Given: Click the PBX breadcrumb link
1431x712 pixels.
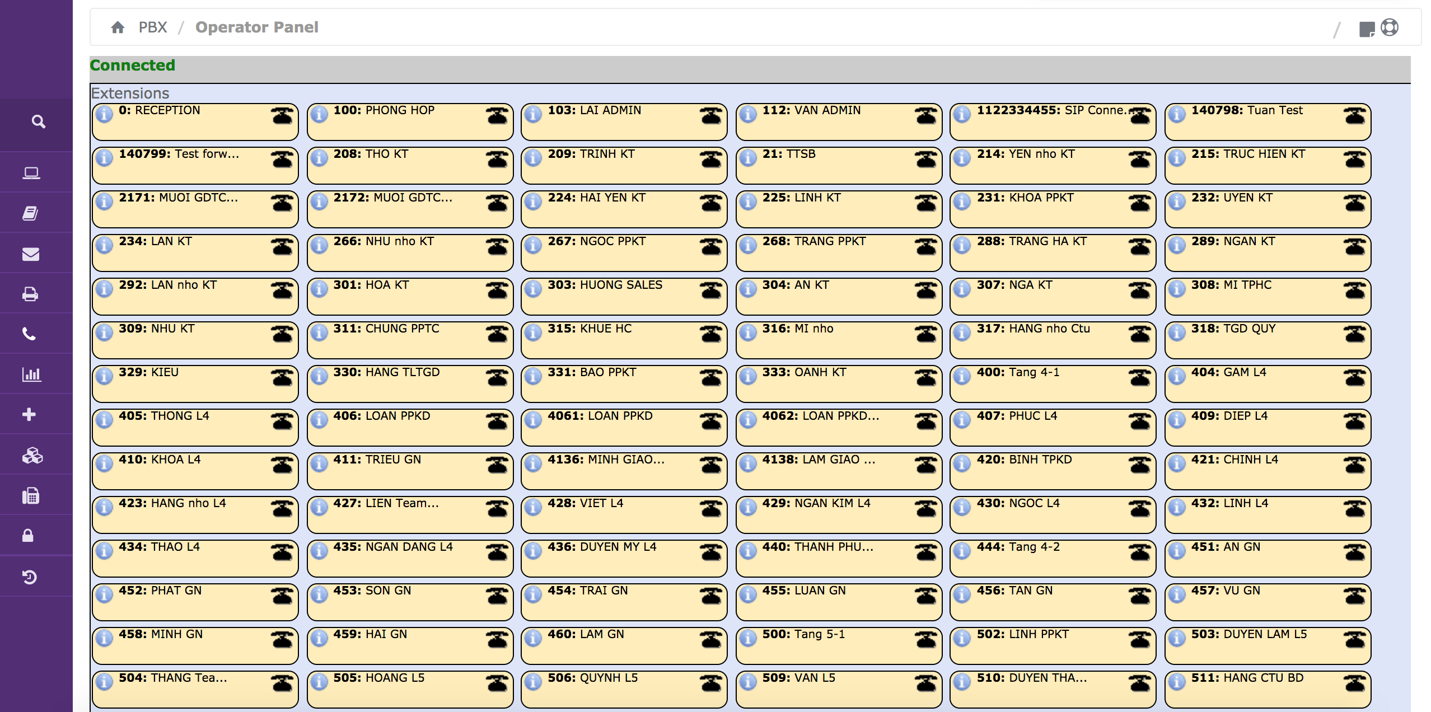Looking at the screenshot, I should click(153, 27).
